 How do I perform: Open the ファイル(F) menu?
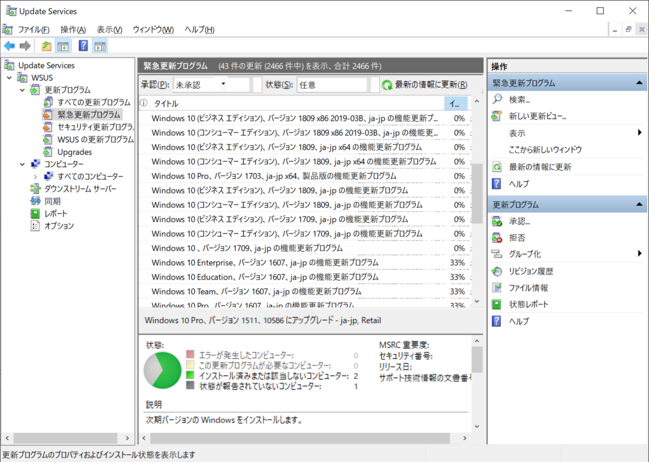pos(34,30)
